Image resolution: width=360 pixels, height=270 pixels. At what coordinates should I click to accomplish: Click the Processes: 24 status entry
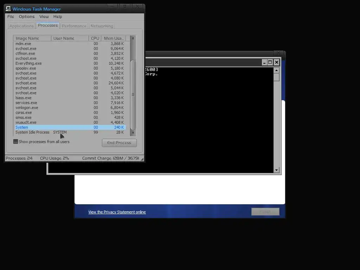[x=19, y=158]
